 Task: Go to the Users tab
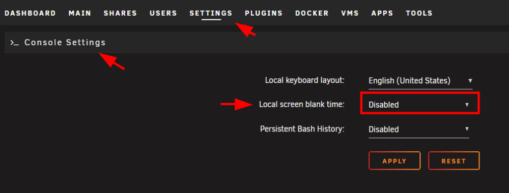click(x=163, y=13)
